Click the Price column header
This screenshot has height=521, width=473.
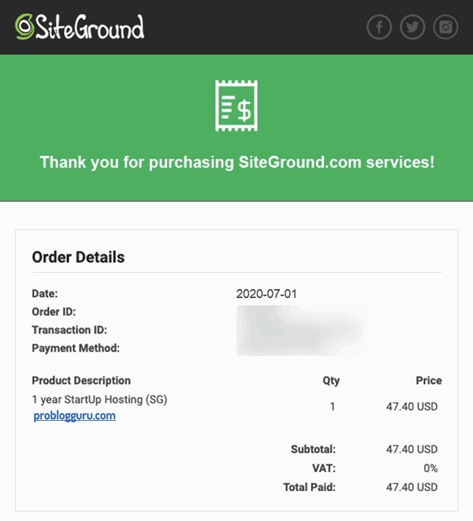(429, 381)
